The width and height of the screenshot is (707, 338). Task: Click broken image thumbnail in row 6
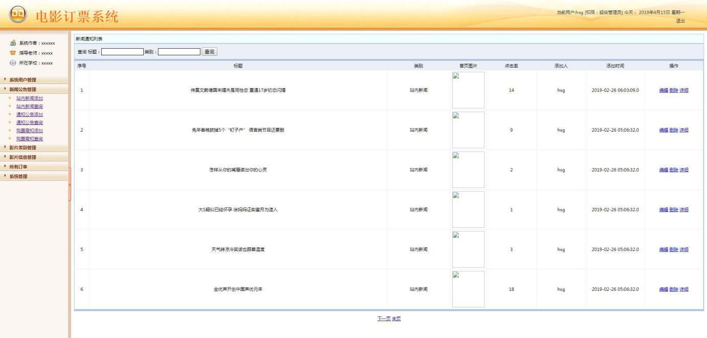click(468, 289)
